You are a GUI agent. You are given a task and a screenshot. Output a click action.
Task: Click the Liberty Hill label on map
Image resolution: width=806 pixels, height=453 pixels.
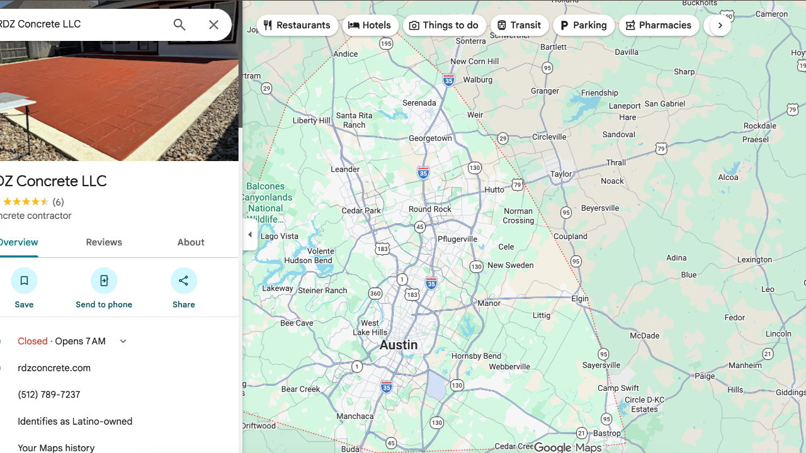pyautogui.click(x=312, y=121)
